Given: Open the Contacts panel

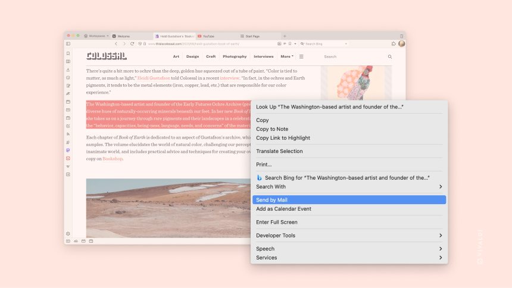Looking at the screenshot, I should [x=68, y=142].
